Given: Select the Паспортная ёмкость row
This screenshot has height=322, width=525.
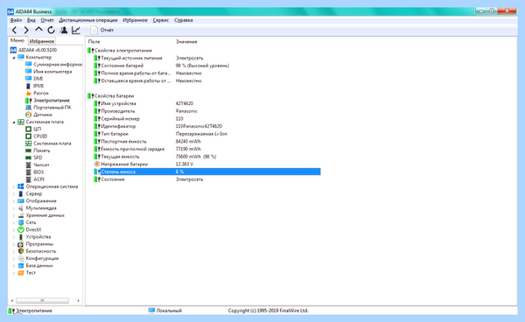Looking at the screenshot, I should [x=206, y=141].
